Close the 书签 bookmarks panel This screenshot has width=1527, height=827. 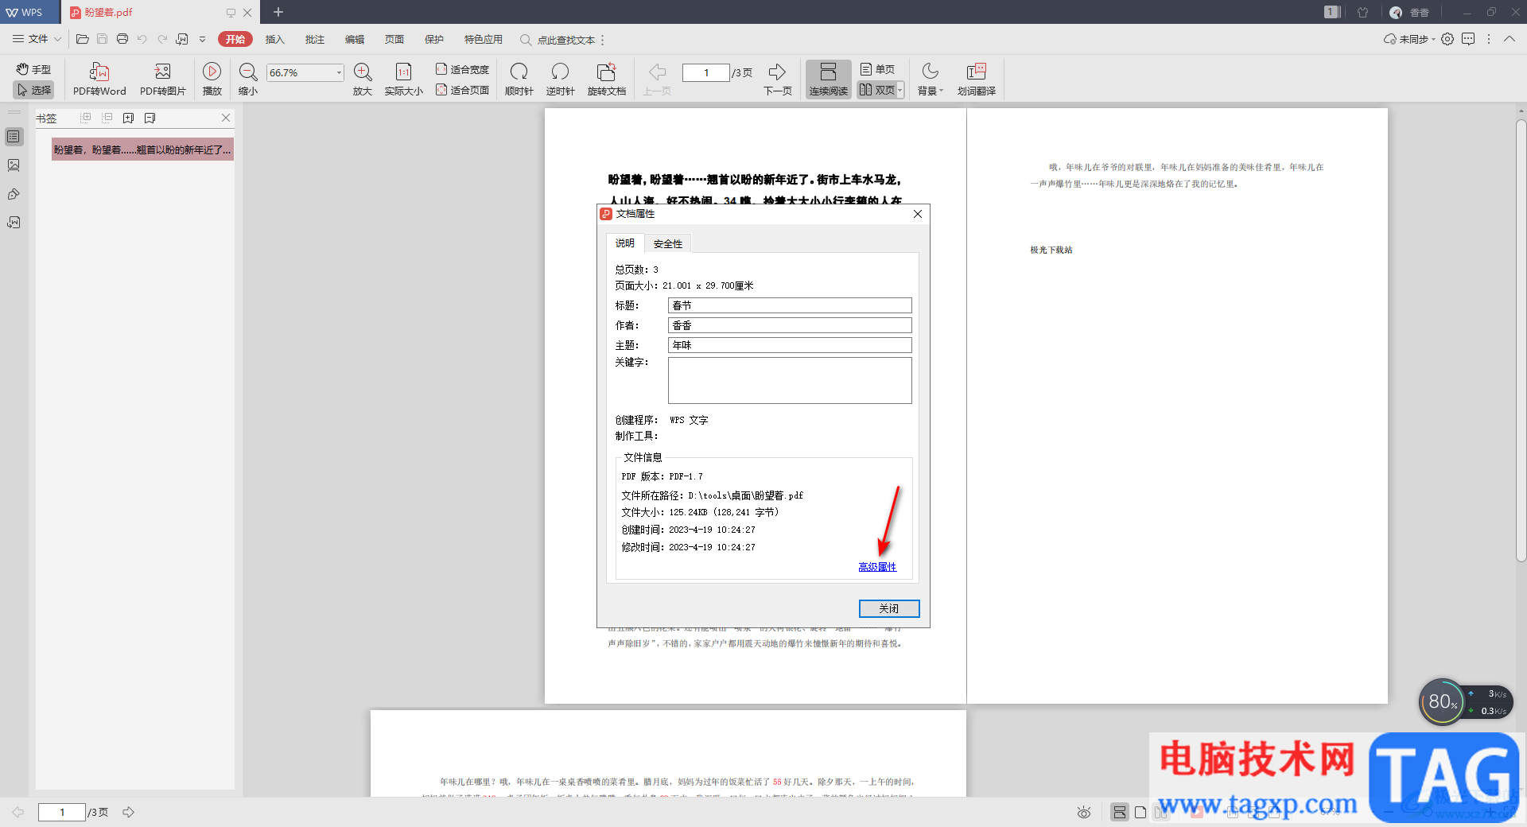(x=226, y=118)
